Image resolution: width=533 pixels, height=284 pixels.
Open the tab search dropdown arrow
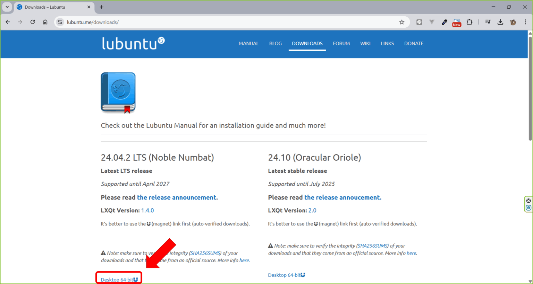pyautogui.click(x=7, y=7)
